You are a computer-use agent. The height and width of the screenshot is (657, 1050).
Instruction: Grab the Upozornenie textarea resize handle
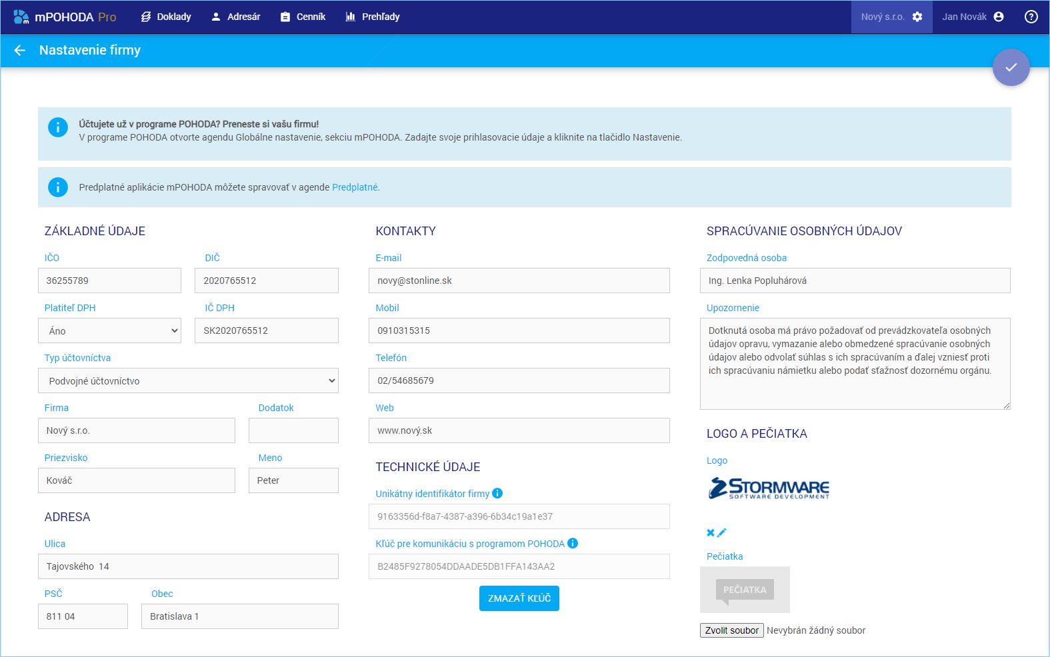click(x=1007, y=406)
